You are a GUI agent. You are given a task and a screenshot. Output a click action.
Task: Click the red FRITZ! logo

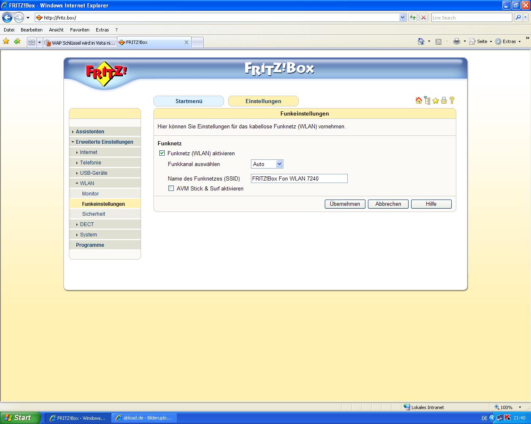tap(106, 74)
